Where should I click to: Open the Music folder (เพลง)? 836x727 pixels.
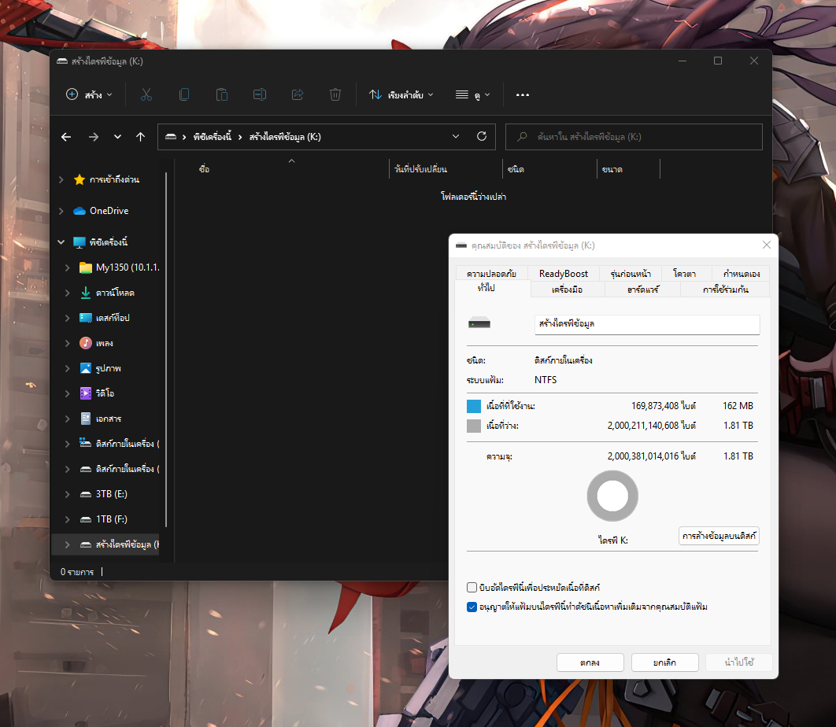click(x=97, y=343)
